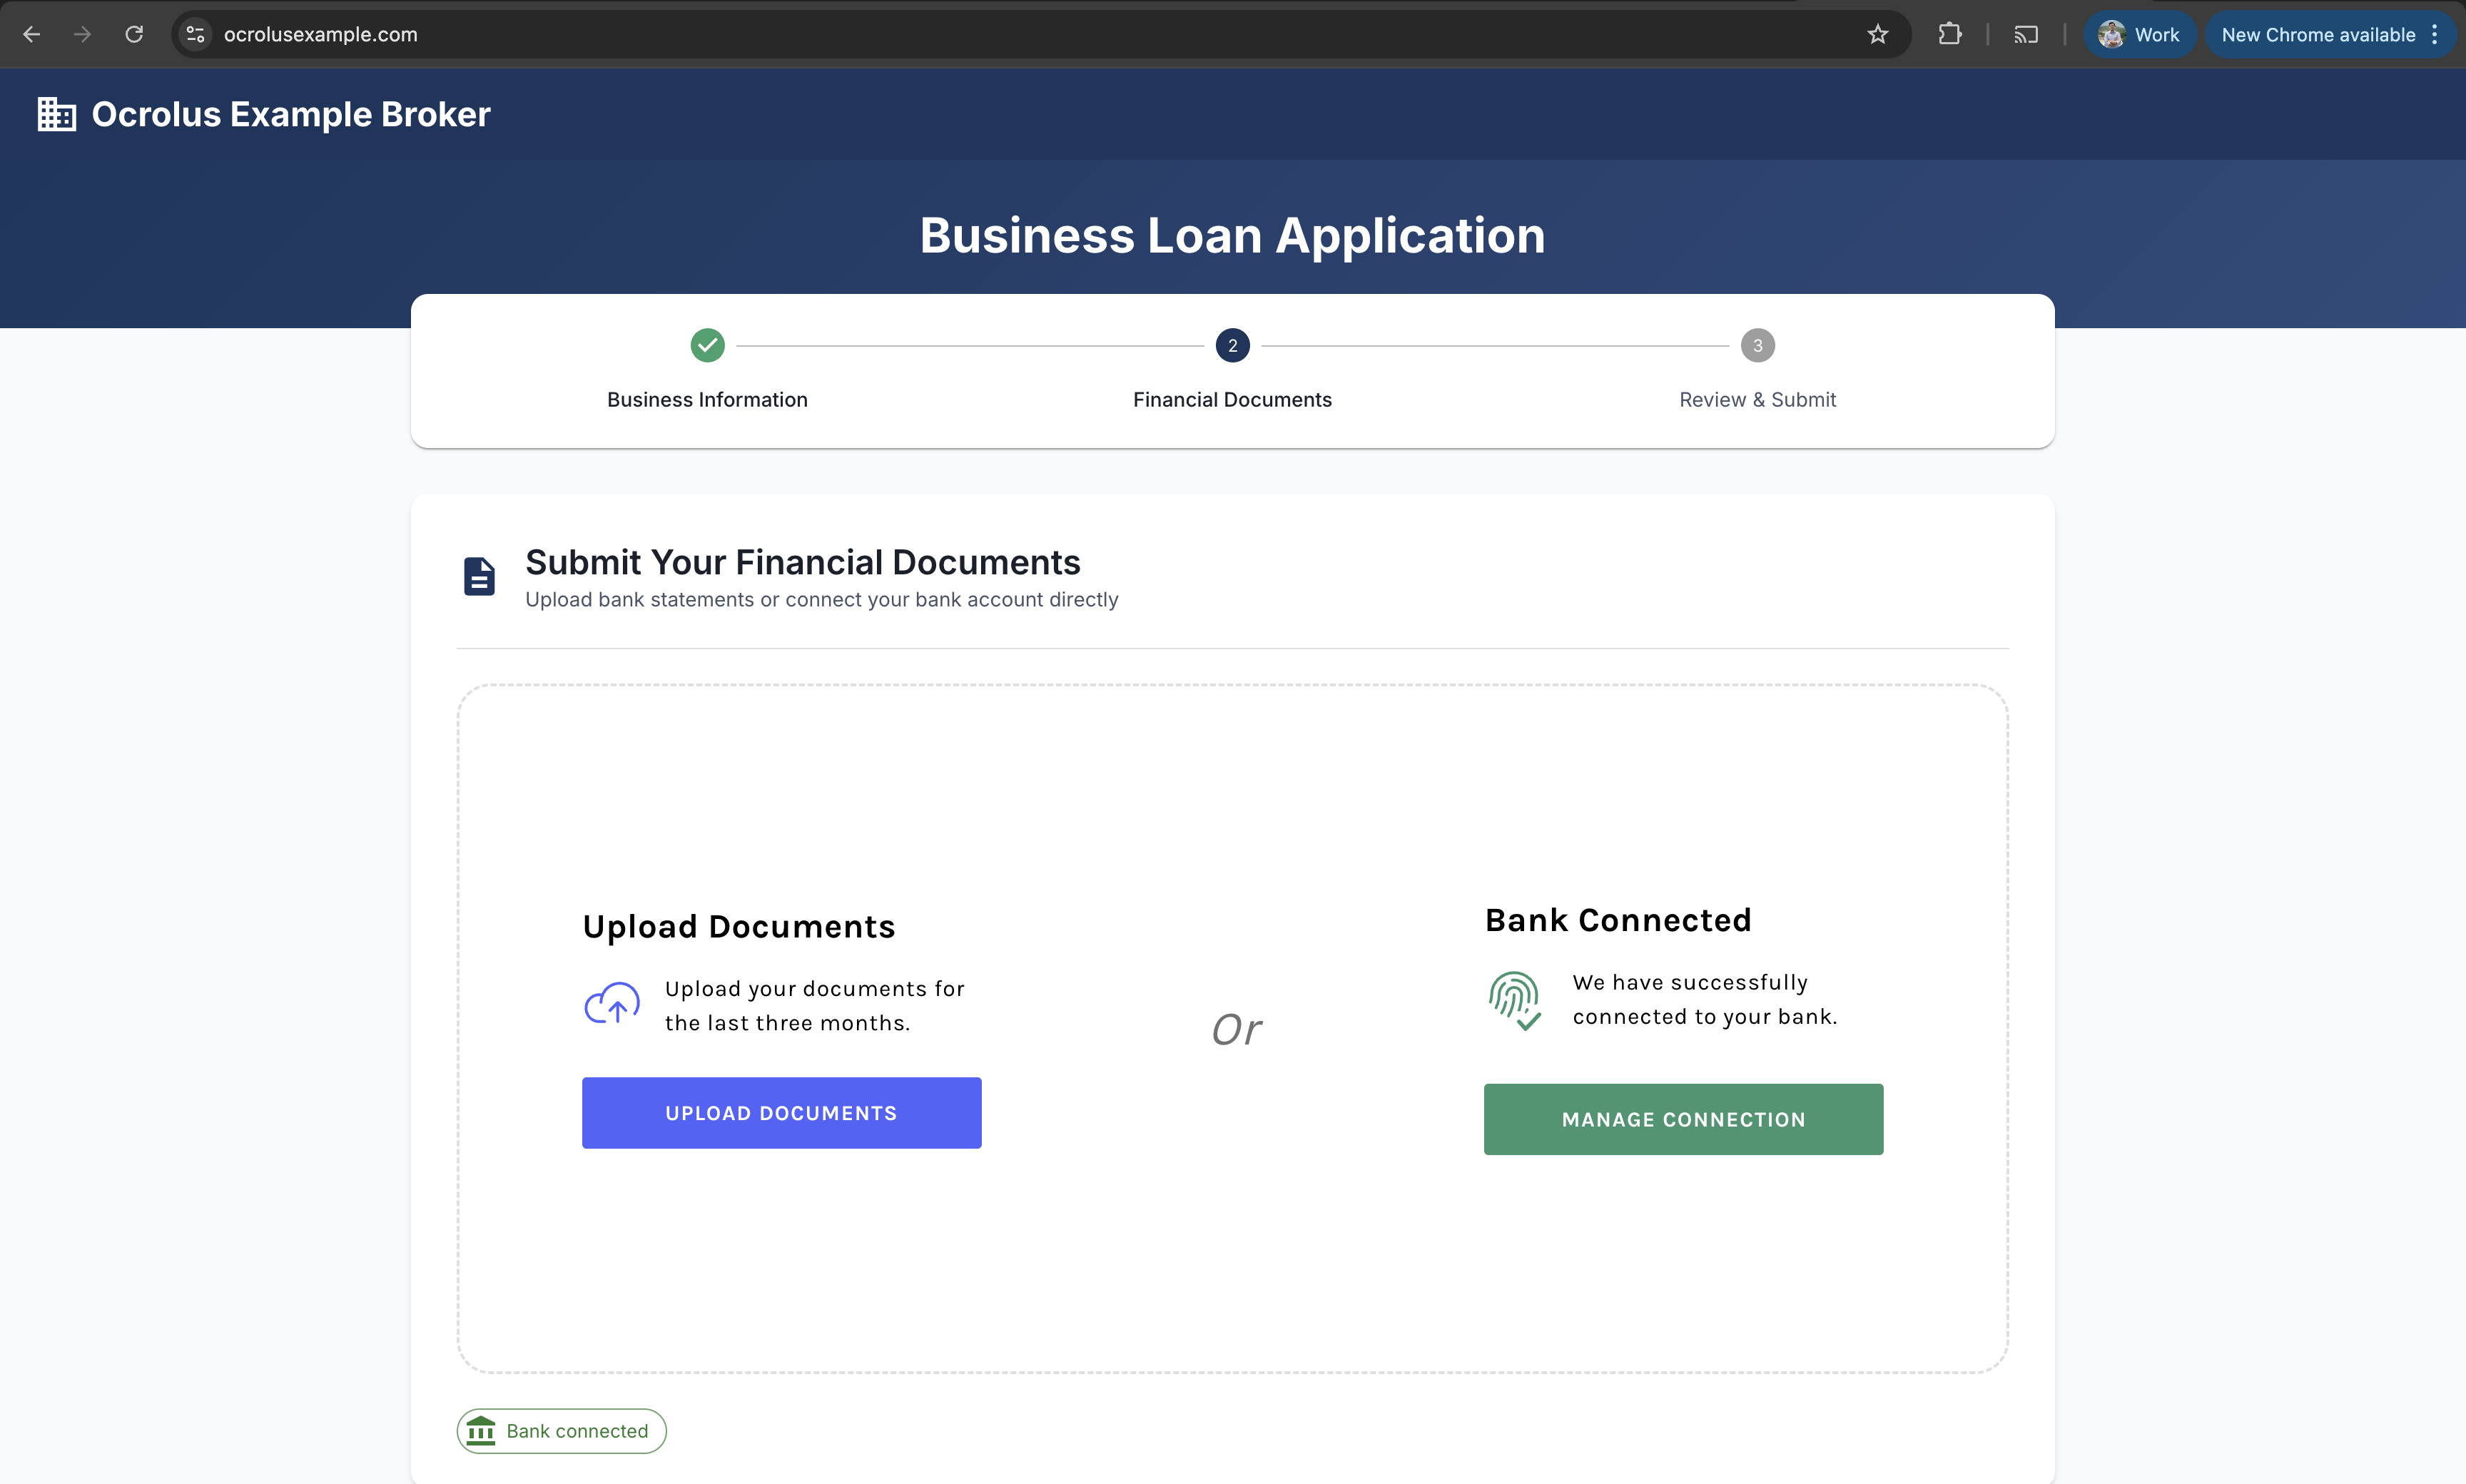This screenshot has height=1484, width=2466.
Task: Open site settings icon in the address bar
Action: (194, 33)
